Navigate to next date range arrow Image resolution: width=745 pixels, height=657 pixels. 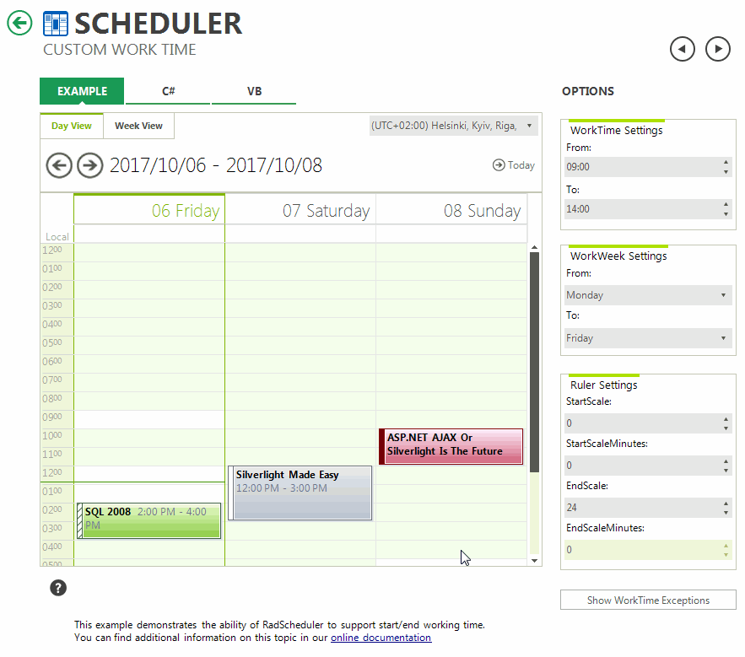89,165
